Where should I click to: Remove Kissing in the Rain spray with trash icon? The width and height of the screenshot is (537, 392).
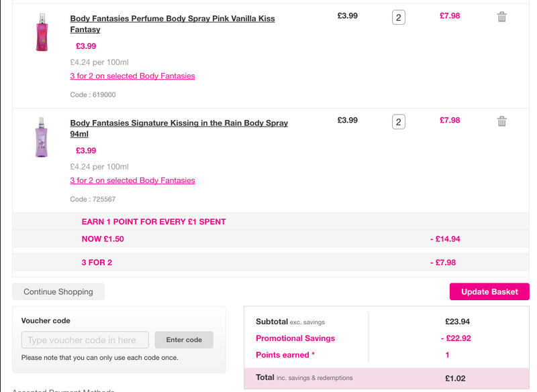501,121
